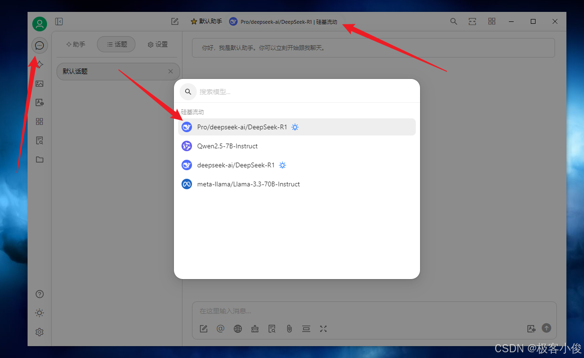Screen dimensions: 584x358
Task: Open the settings gear in sidebar
Action: [x=39, y=332]
